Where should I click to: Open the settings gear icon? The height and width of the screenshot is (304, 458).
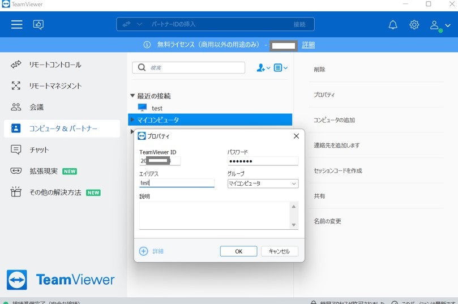(414, 25)
